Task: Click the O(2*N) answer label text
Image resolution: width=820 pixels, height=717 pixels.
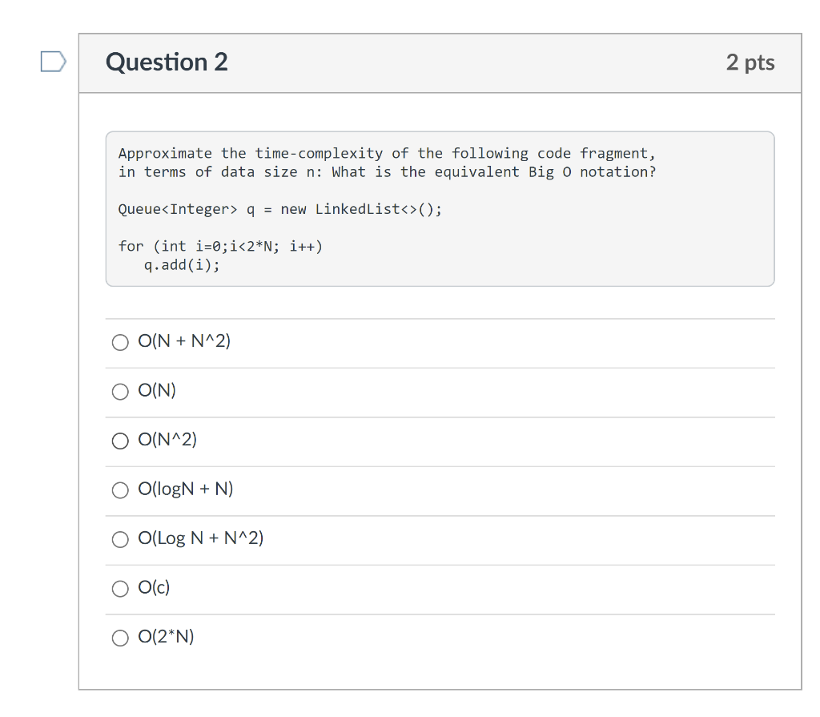Action: click(x=166, y=636)
